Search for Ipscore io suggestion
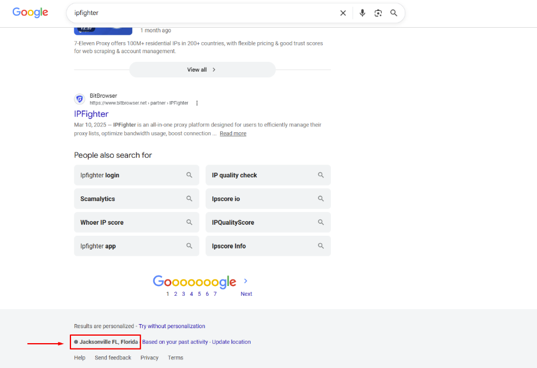The image size is (537, 368). 268,199
